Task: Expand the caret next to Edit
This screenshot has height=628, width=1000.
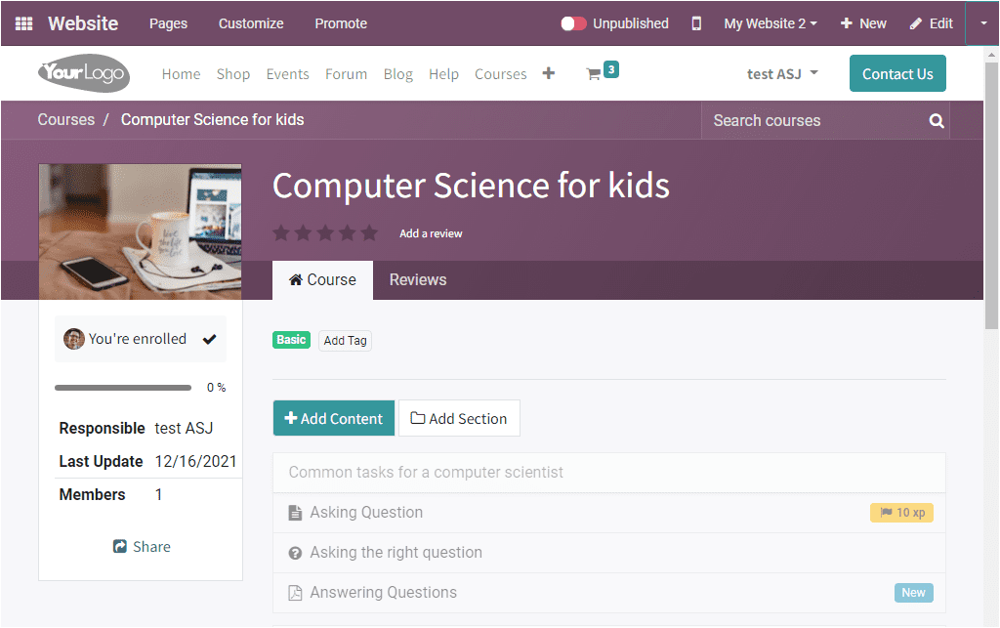Action: (981, 22)
